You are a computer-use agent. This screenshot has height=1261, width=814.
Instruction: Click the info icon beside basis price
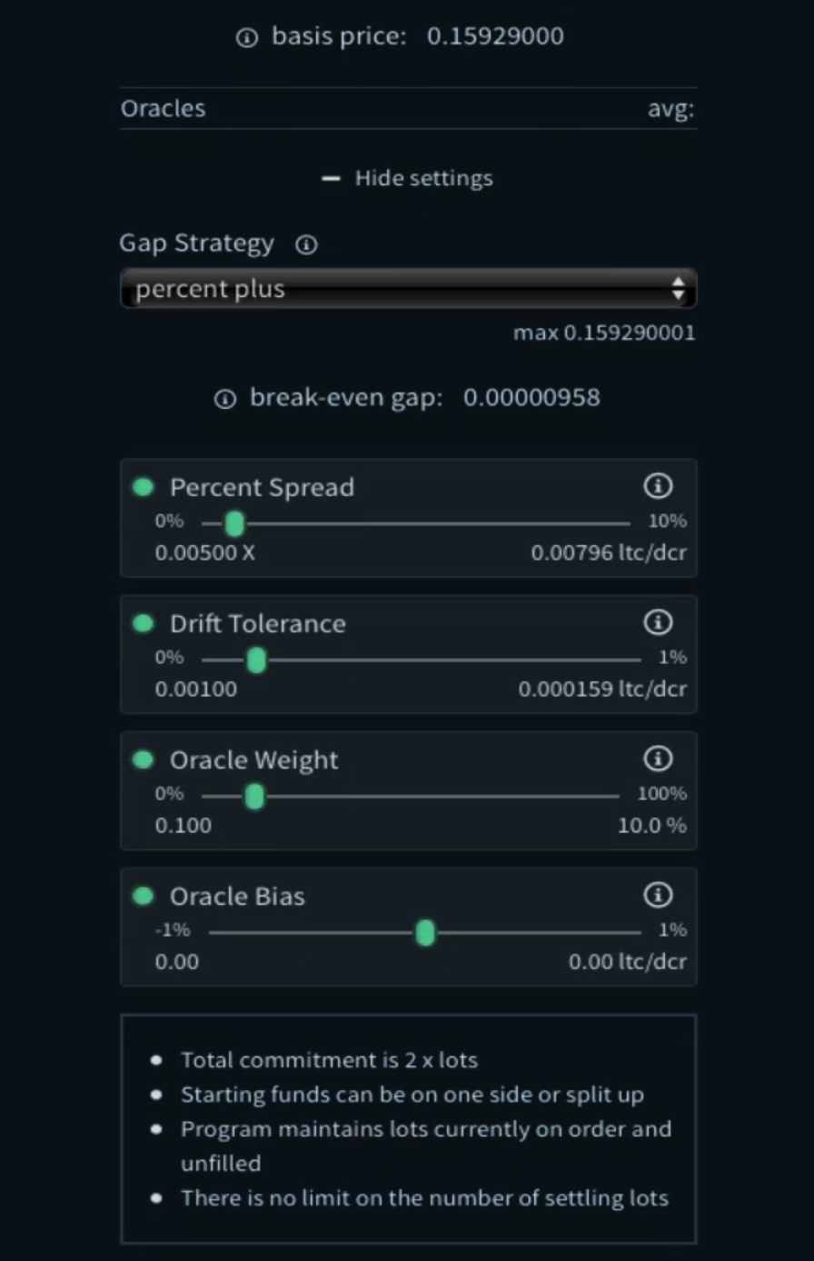247,37
